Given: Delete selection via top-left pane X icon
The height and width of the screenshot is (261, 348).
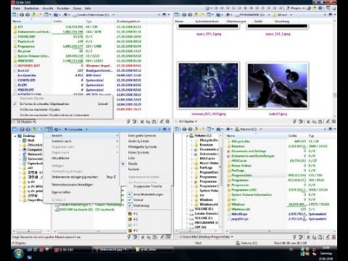Looking at the screenshot, I should point(142,122).
